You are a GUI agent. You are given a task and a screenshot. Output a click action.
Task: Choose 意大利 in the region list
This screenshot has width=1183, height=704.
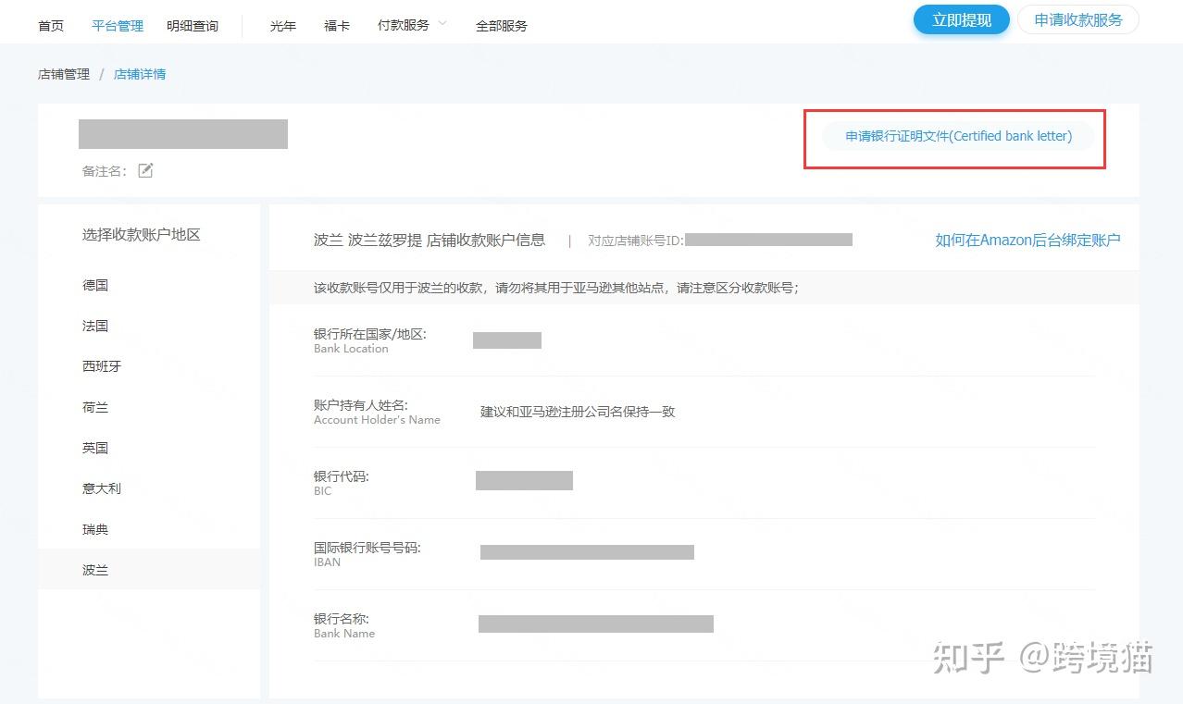coord(102,488)
